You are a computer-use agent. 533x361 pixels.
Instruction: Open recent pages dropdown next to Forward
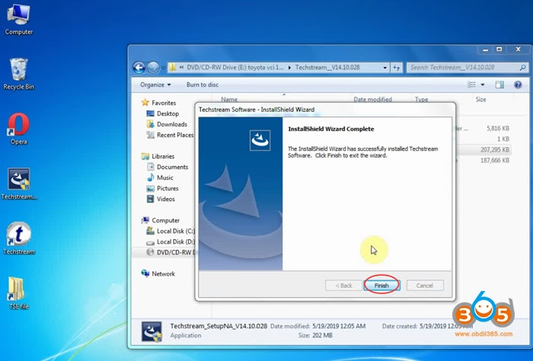click(x=163, y=68)
